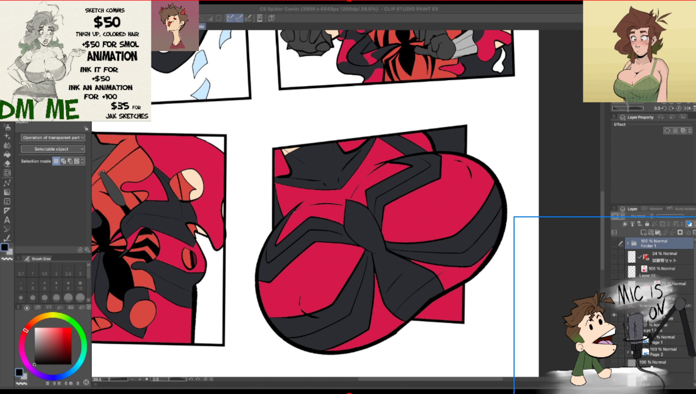Open the Selectable object dropdown
696x394 pixels.
53,149
